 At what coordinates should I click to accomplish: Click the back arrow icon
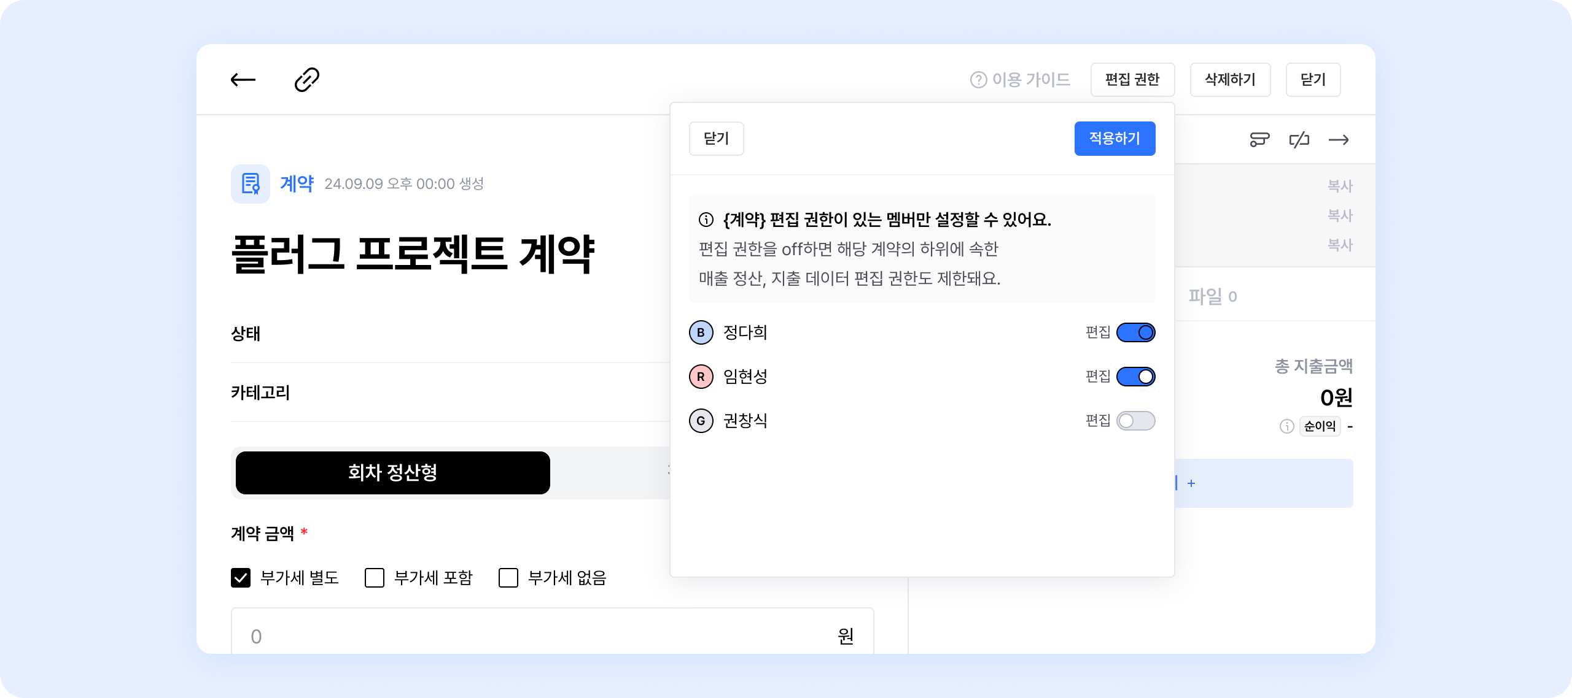coord(243,80)
